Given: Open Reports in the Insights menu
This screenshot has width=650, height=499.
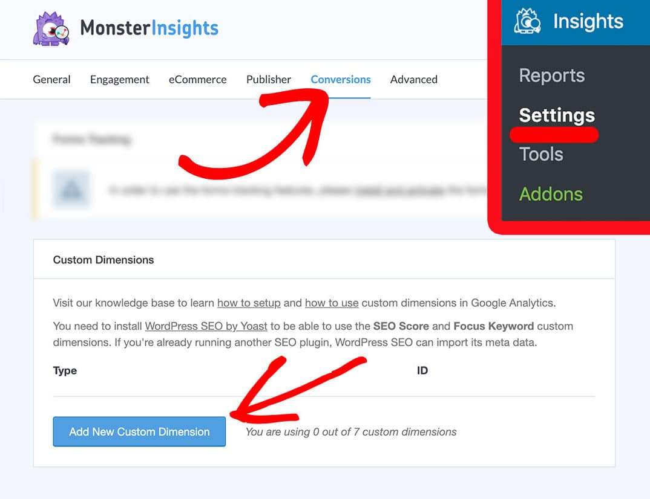Looking at the screenshot, I should pyautogui.click(x=552, y=76).
